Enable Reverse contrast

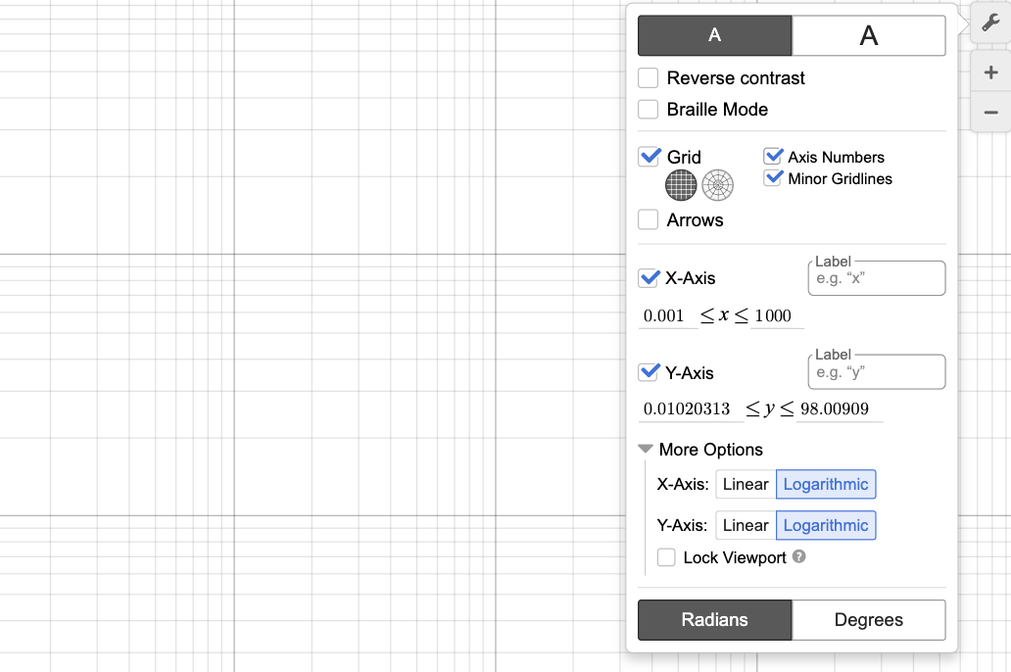(648, 77)
